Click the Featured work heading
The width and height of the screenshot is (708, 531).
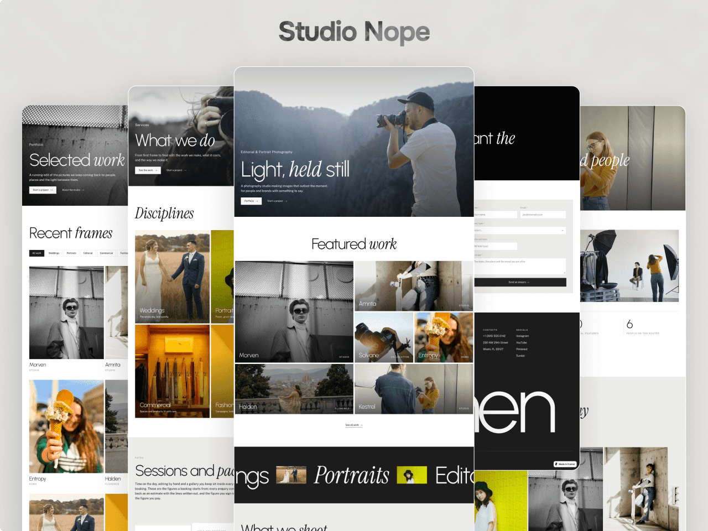(x=354, y=244)
